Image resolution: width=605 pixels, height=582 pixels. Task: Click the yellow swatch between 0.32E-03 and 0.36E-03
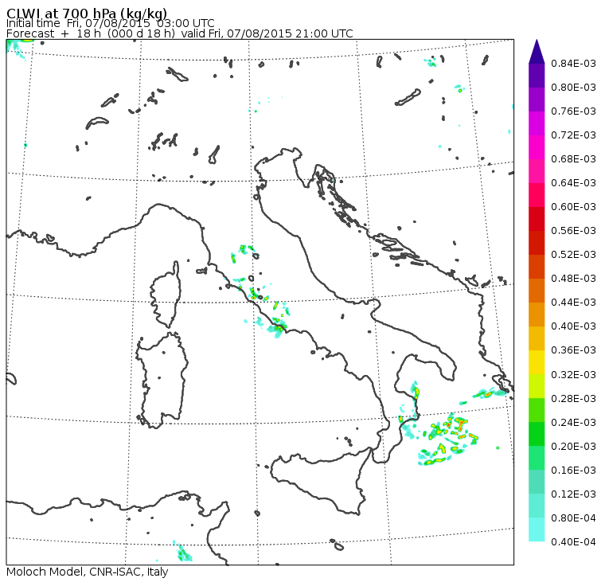point(537,362)
